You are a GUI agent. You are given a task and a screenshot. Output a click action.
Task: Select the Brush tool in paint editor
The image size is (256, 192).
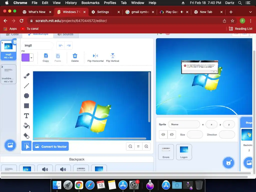pyautogui.click(x=26, y=76)
